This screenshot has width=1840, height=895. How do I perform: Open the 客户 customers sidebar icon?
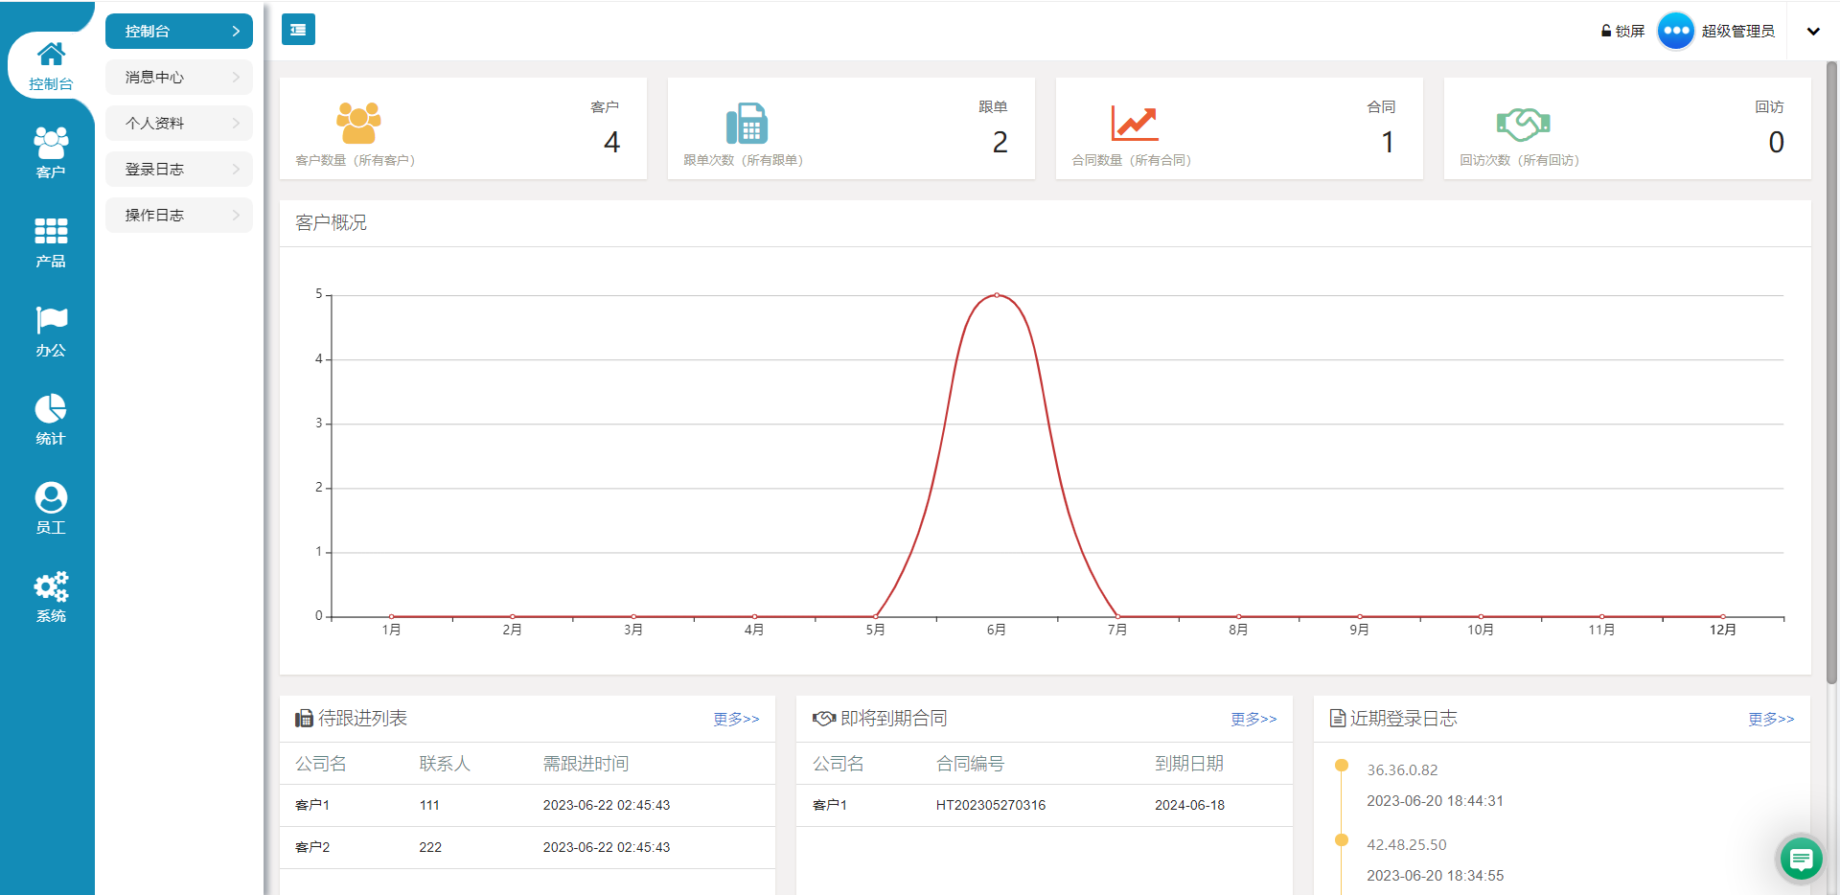coord(51,143)
